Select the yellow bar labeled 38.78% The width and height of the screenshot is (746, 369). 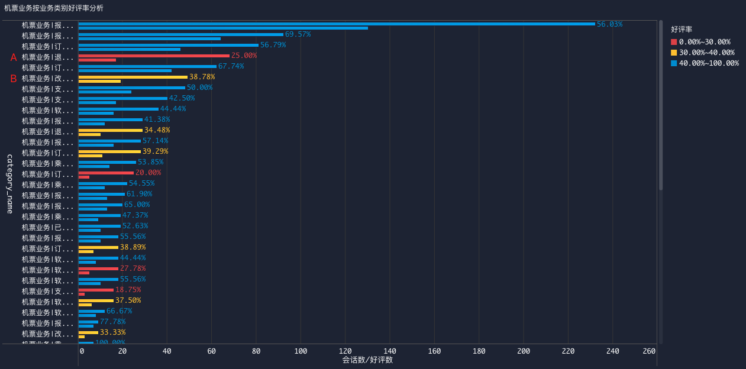click(x=133, y=77)
